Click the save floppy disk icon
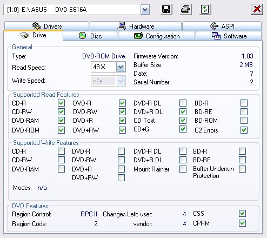Viewport: 267px width, 238px height. pyautogui.click(x=166, y=9)
